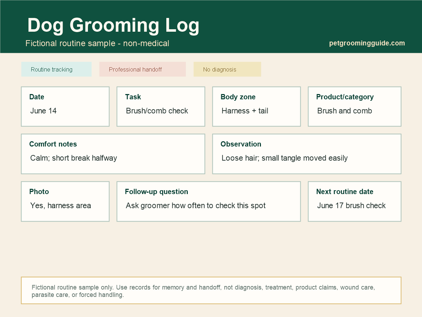This screenshot has width=422, height=317.
Task: Click the Next routine date label
Action: tap(345, 192)
